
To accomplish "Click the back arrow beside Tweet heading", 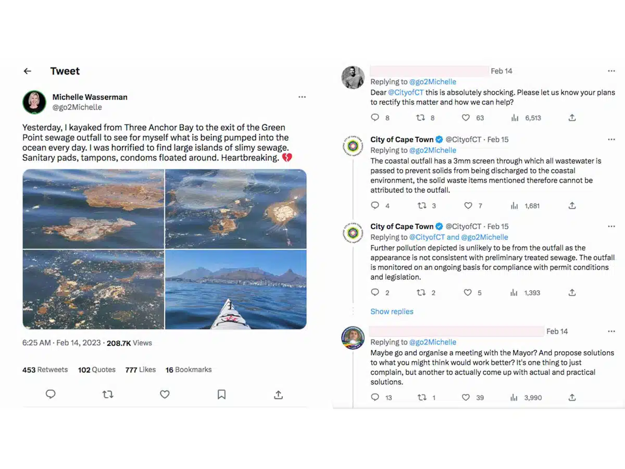I will tap(28, 71).
